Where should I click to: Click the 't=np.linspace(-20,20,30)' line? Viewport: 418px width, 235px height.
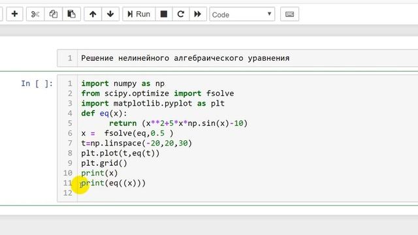pyautogui.click(x=137, y=143)
